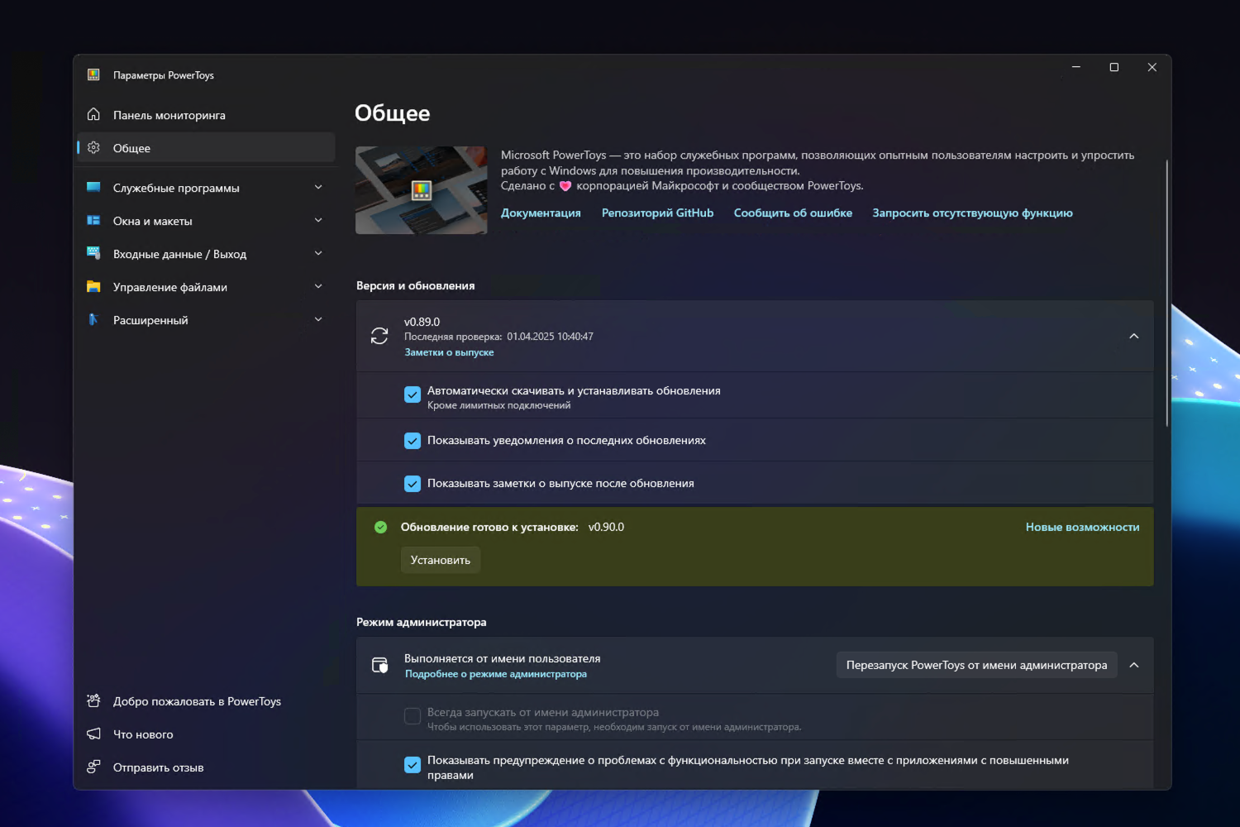1240x827 pixels.
Task: Open the Документация link
Action: pos(541,213)
